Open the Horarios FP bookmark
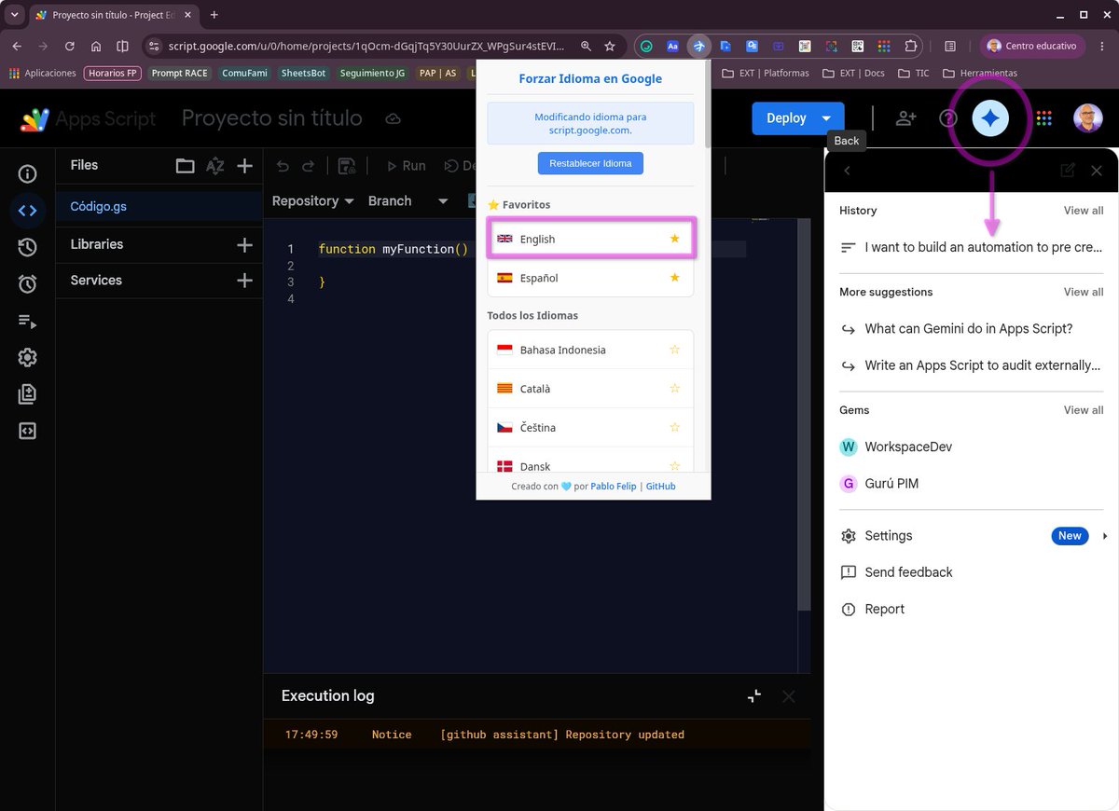This screenshot has width=1119, height=811. pos(113,73)
